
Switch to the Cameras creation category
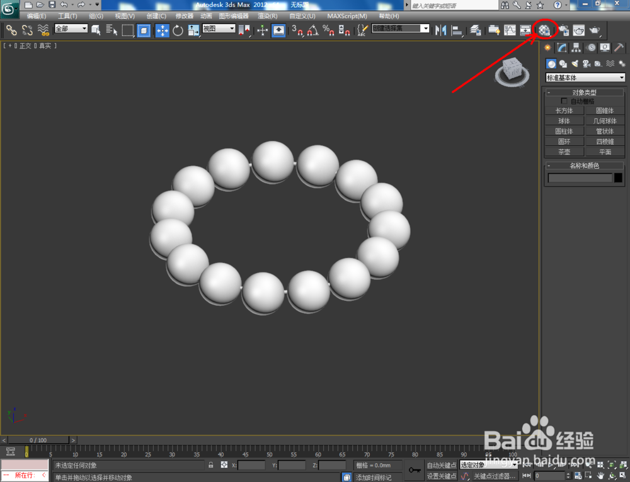(x=588, y=64)
